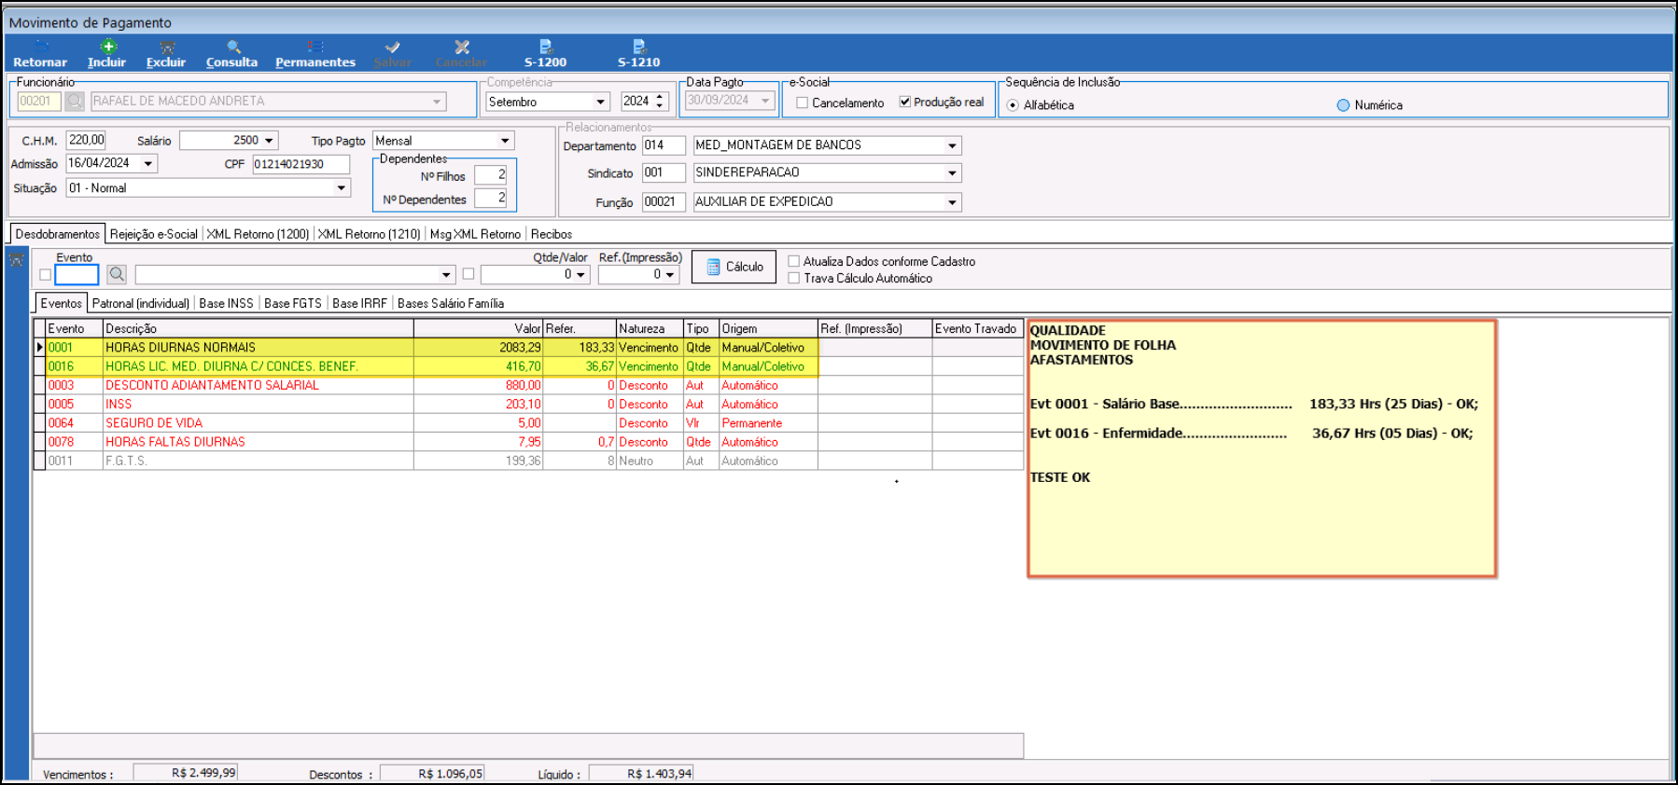Click the Funcionário search magnifier icon
This screenshot has width=1678, height=785.
pos(75,101)
